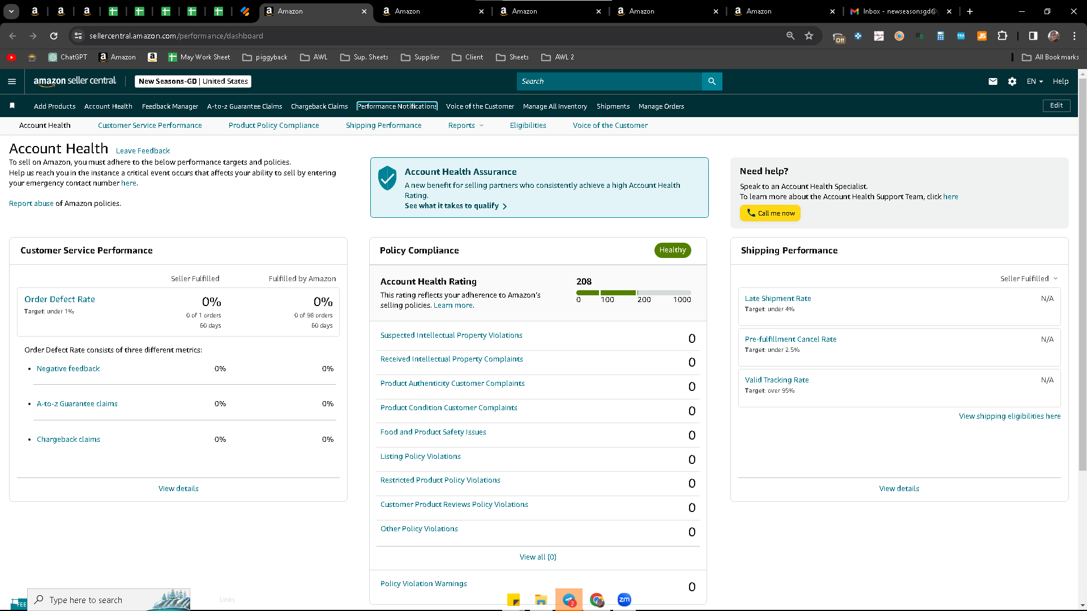Click the Edit button in navigation bar

(x=1056, y=106)
